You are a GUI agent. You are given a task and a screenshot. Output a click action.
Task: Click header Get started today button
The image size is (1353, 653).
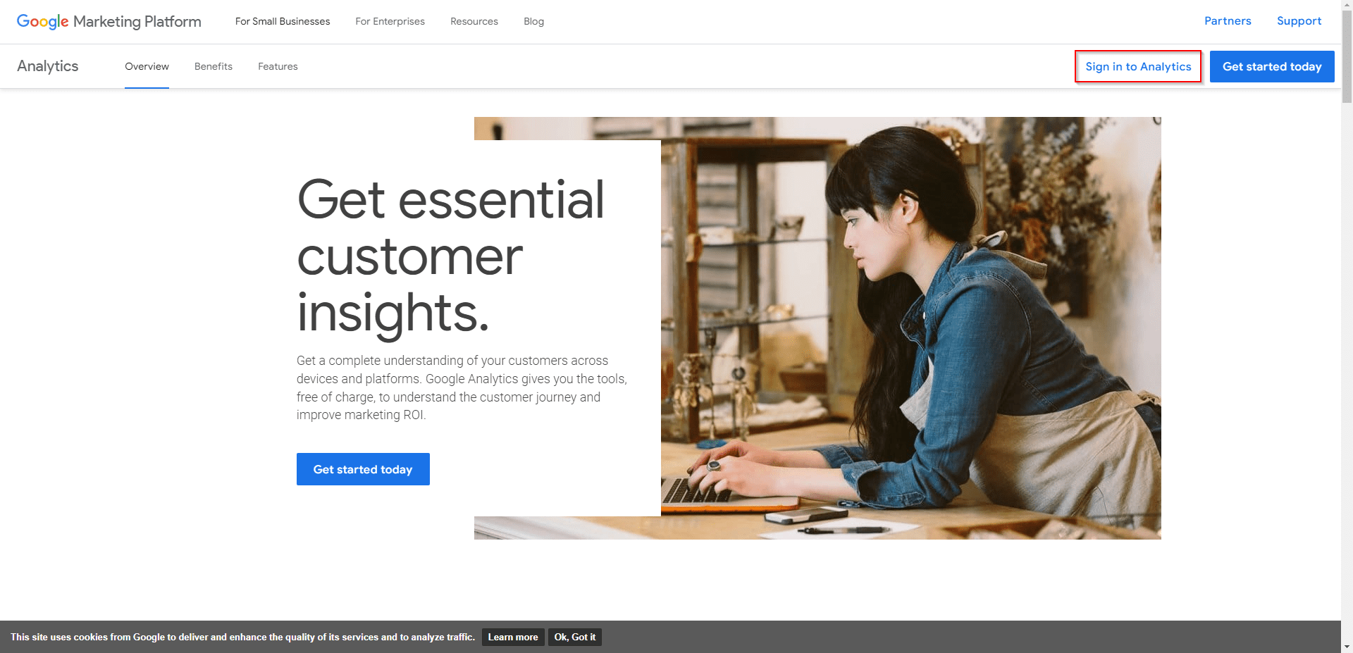pos(1272,66)
